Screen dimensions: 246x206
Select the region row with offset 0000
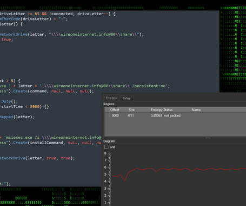click(175, 115)
